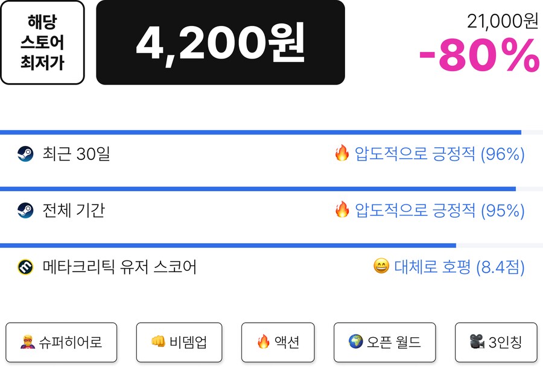Click the smiley emoji beside 대체로 호평
This screenshot has height=368, width=543.
381,266
